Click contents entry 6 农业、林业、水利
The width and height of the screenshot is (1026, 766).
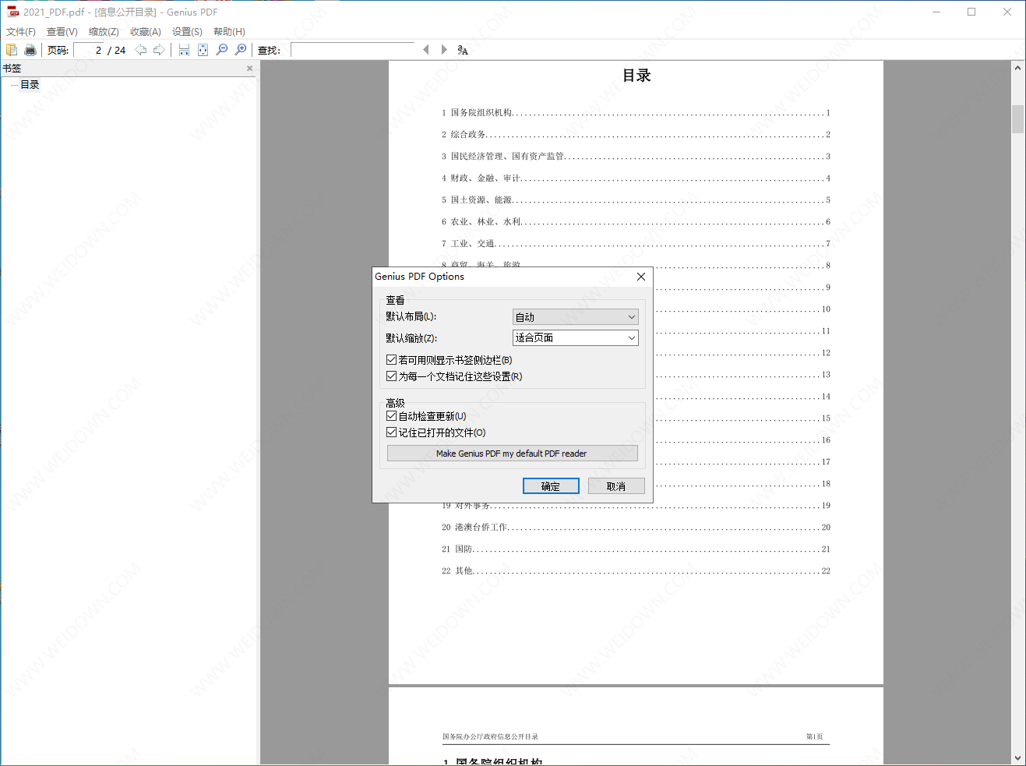[x=636, y=222]
